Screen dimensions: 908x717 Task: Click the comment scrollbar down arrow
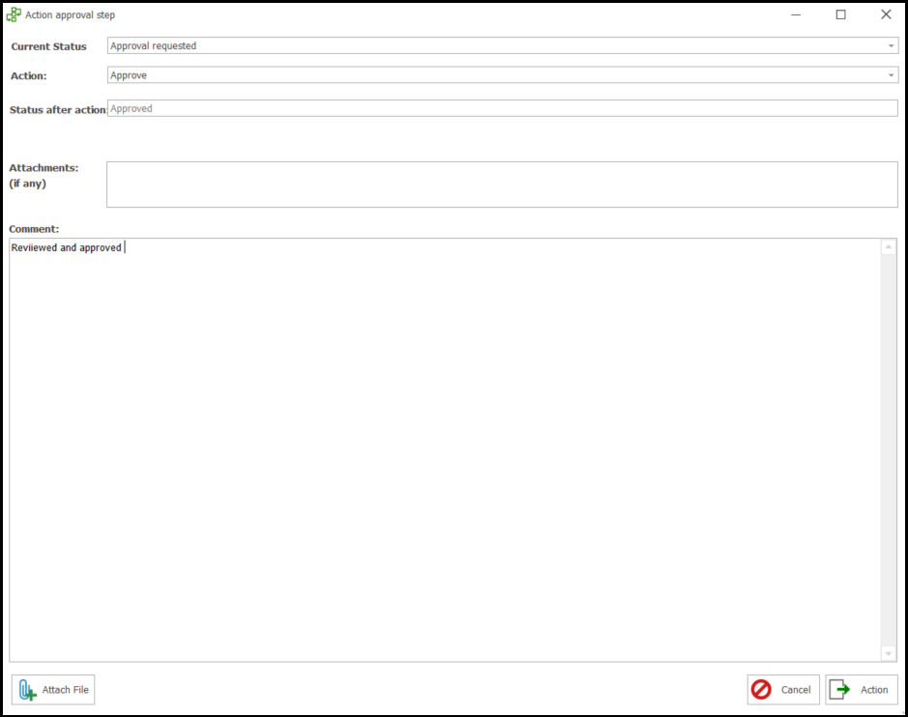[x=889, y=654]
